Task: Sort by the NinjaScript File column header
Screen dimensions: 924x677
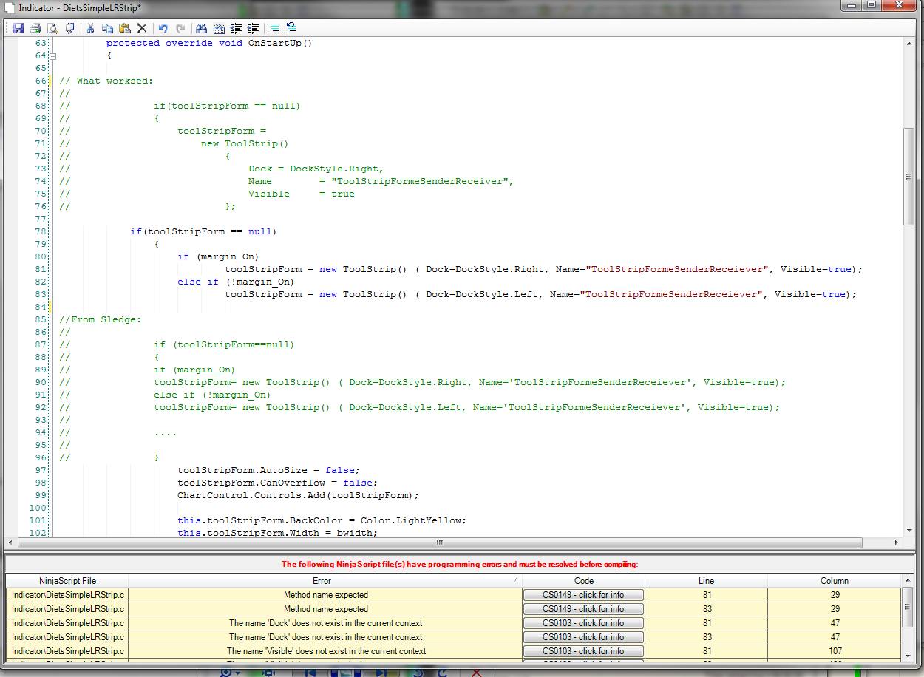Action: click(67, 581)
